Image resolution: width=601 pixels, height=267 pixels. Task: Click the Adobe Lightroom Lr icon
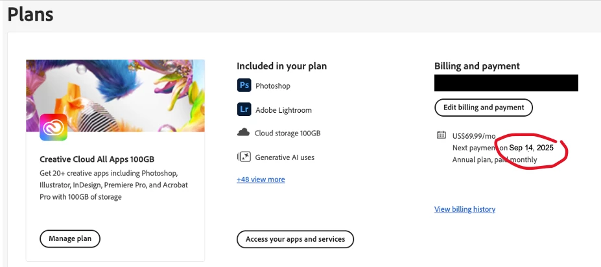pyautogui.click(x=244, y=109)
